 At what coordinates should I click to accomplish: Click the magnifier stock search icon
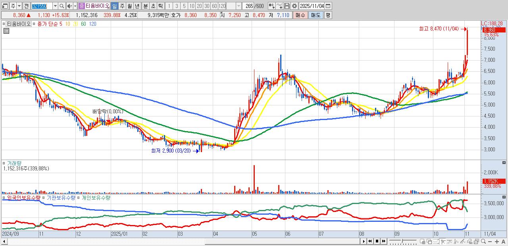click(62, 6)
